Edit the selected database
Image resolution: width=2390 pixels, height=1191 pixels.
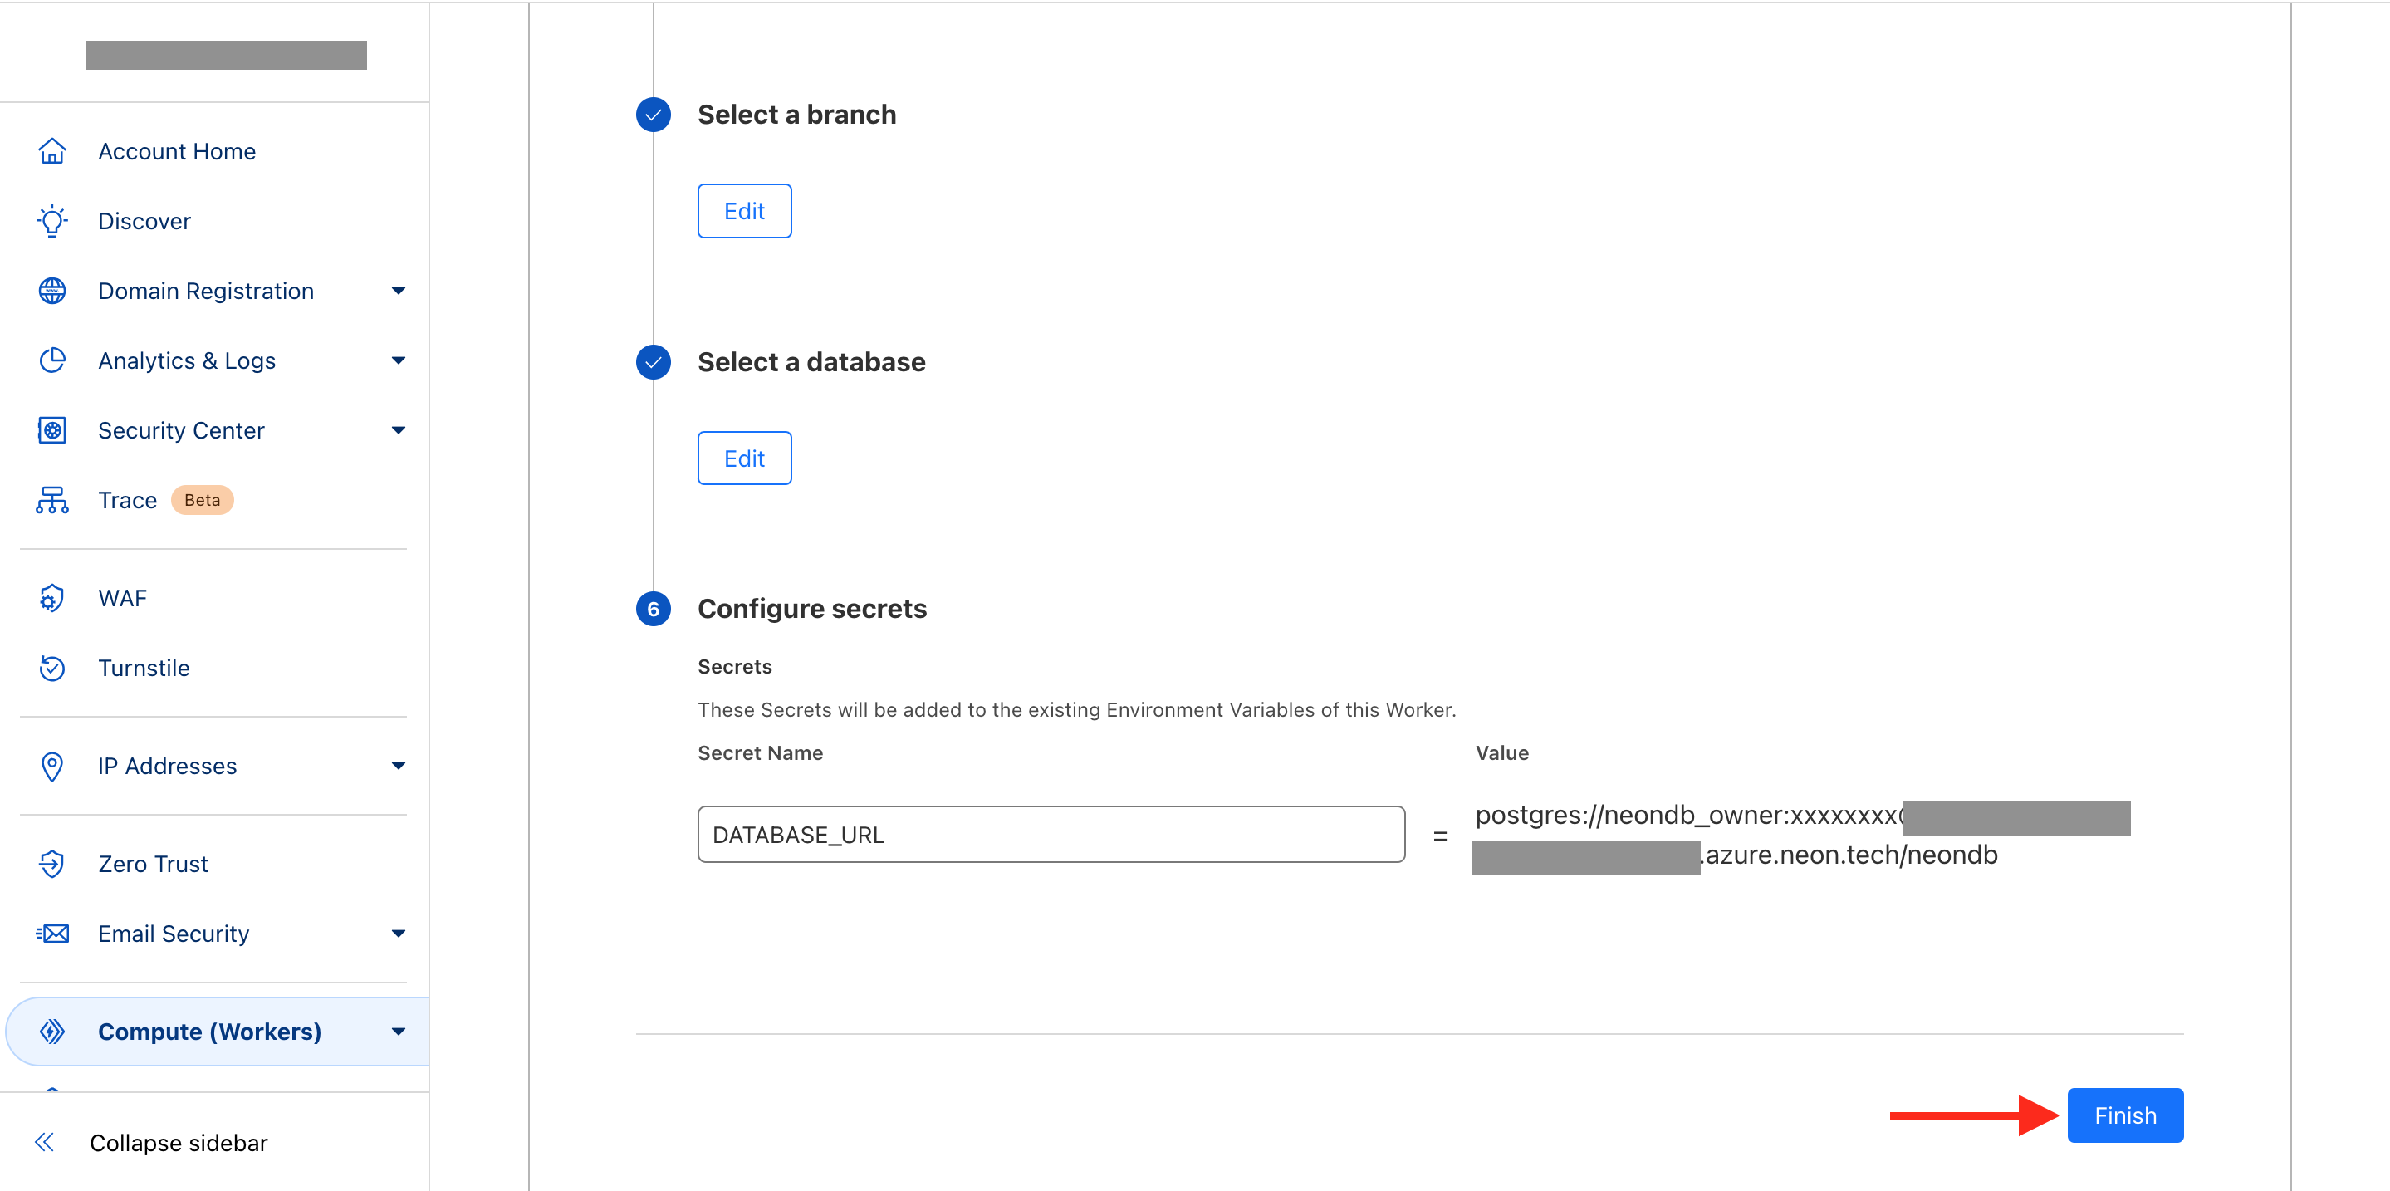pyautogui.click(x=744, y=458)
